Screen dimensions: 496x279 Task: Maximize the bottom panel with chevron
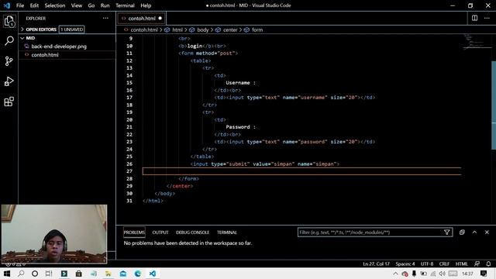tap(474, 232)
